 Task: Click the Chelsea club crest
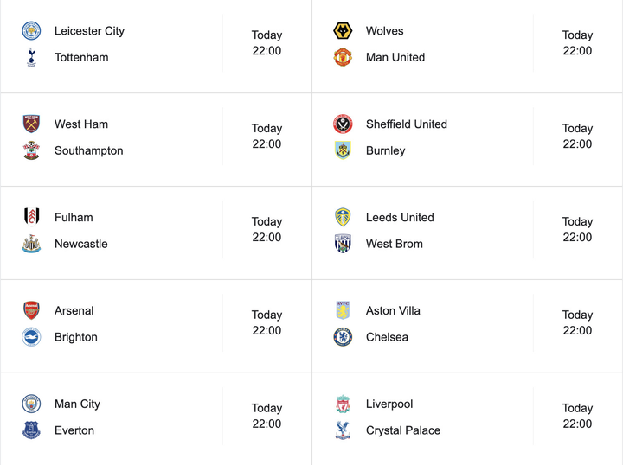[343, 337]
